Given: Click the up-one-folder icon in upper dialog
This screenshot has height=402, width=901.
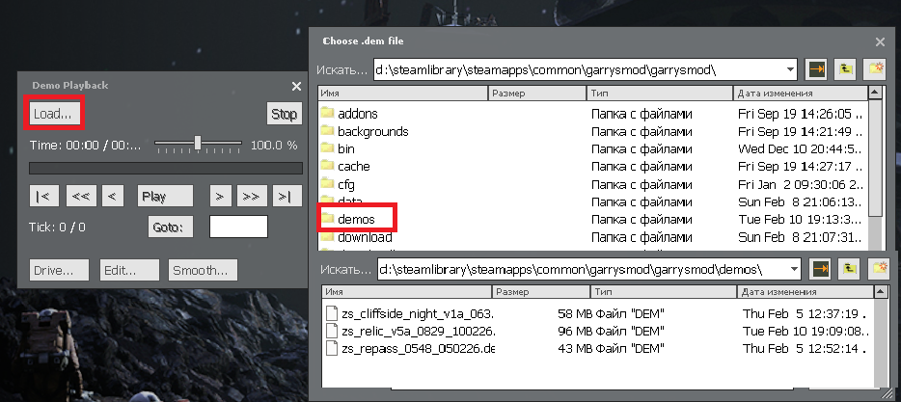Looking at the screenshot, I should pyautogui.click(x=845, y=70).
